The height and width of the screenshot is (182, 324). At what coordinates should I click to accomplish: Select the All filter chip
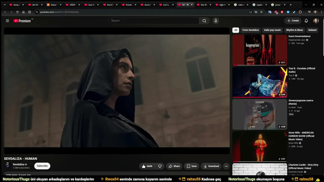236,30
